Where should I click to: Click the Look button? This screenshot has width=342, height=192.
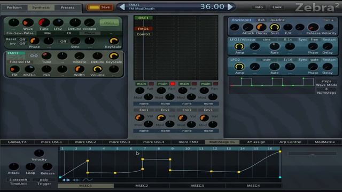277,7
